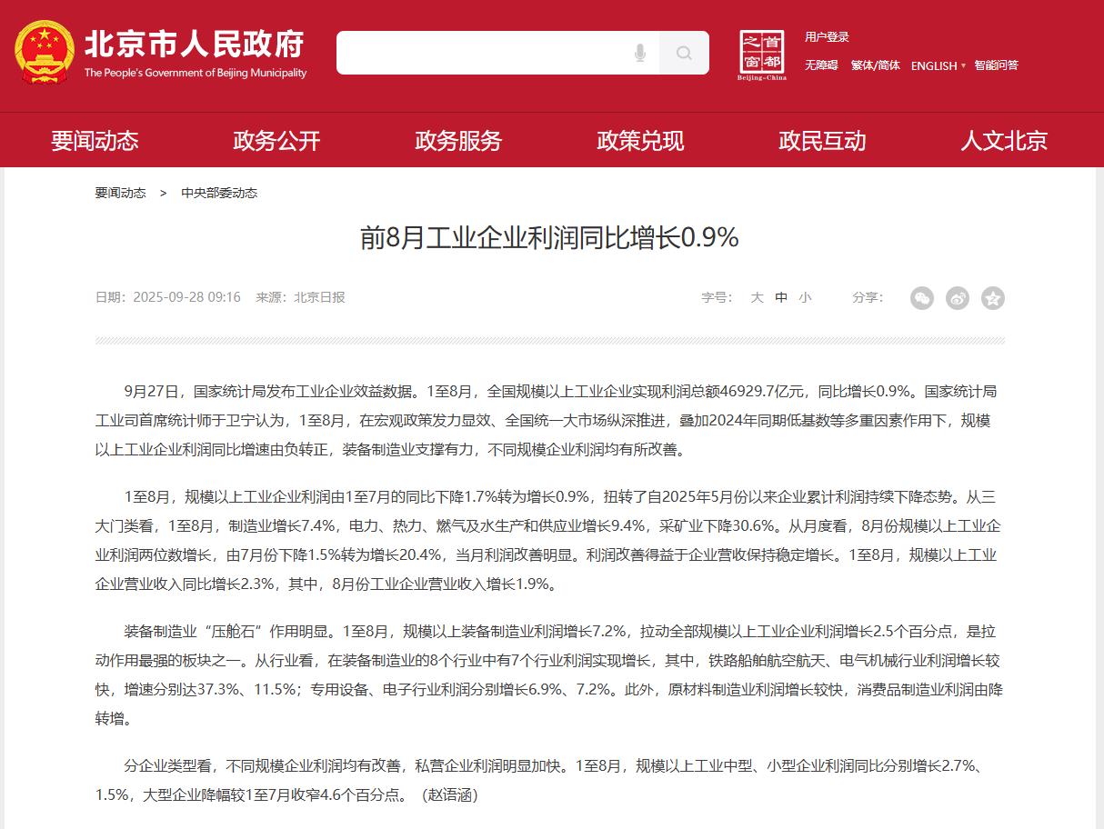Click the star favorites share icon

click(993, 298)
